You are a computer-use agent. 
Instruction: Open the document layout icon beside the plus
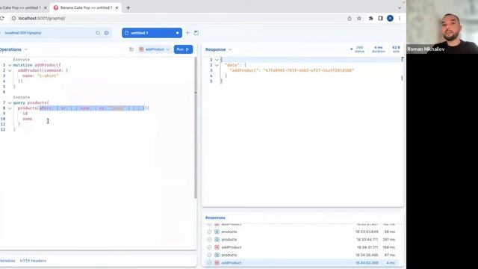pos(196,33)
